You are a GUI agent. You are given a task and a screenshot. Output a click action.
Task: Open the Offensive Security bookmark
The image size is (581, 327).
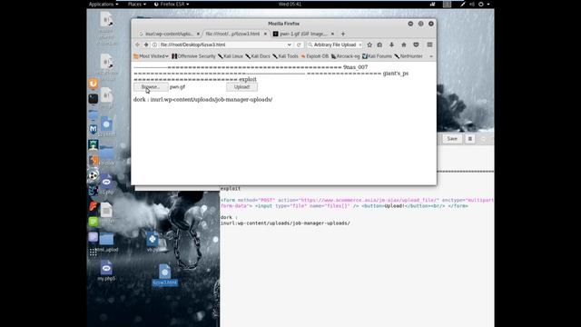tap(193, 56)
